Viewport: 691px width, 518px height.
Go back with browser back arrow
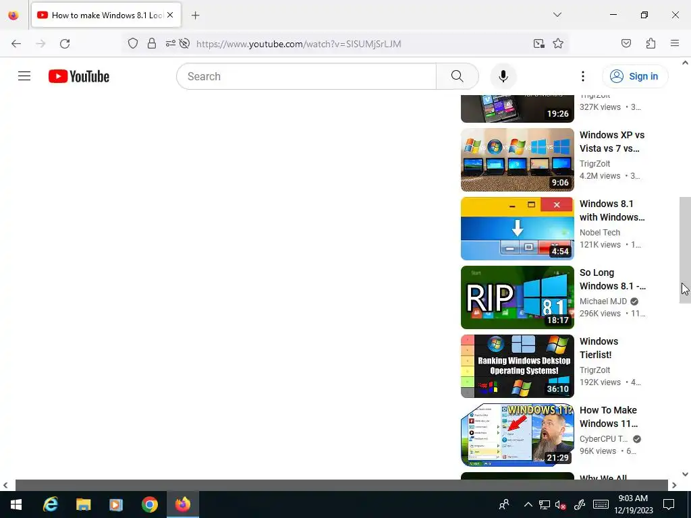click(16, 44)
